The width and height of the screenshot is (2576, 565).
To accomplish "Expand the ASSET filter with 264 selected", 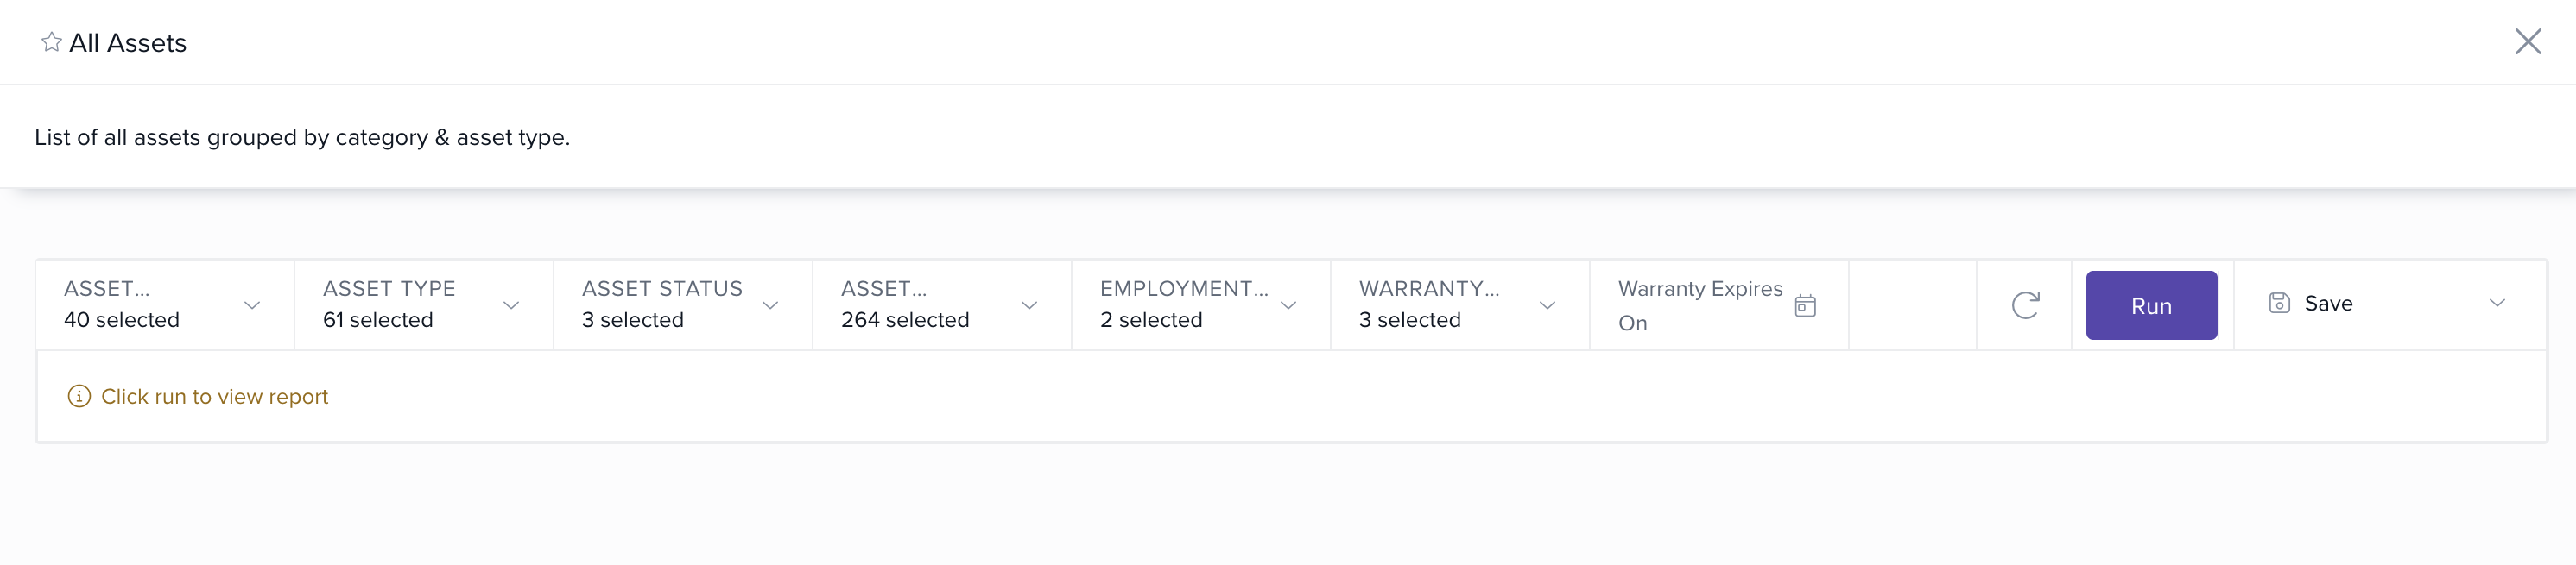I will (940, 305).
